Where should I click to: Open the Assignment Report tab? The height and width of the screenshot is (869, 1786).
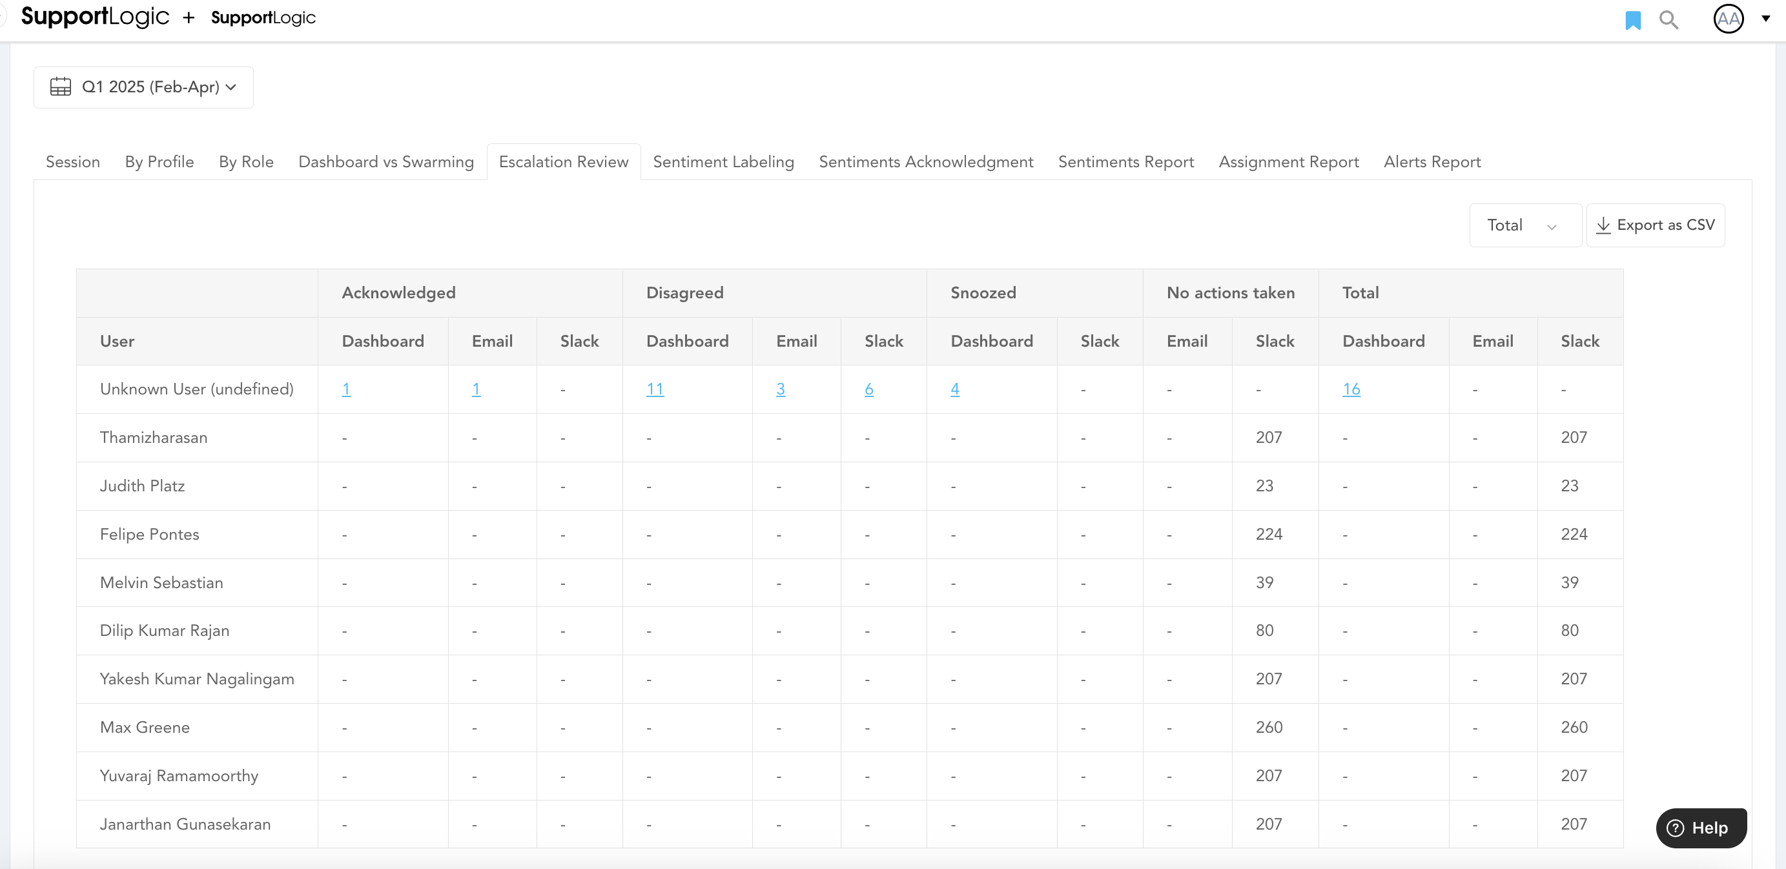1288,161
